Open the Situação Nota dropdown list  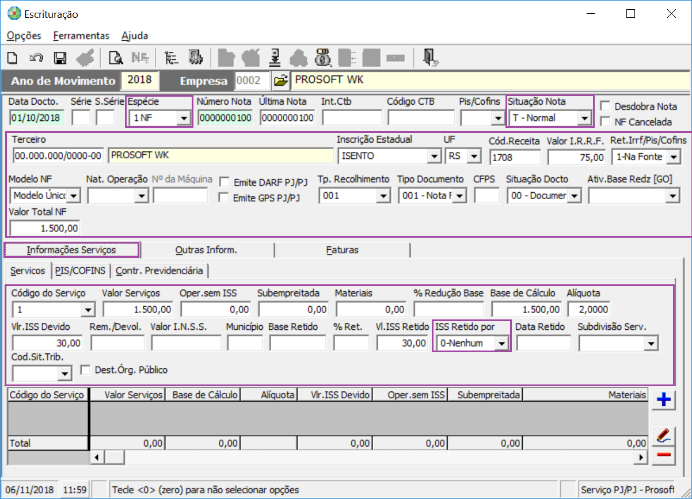click(x=584, y=119)
